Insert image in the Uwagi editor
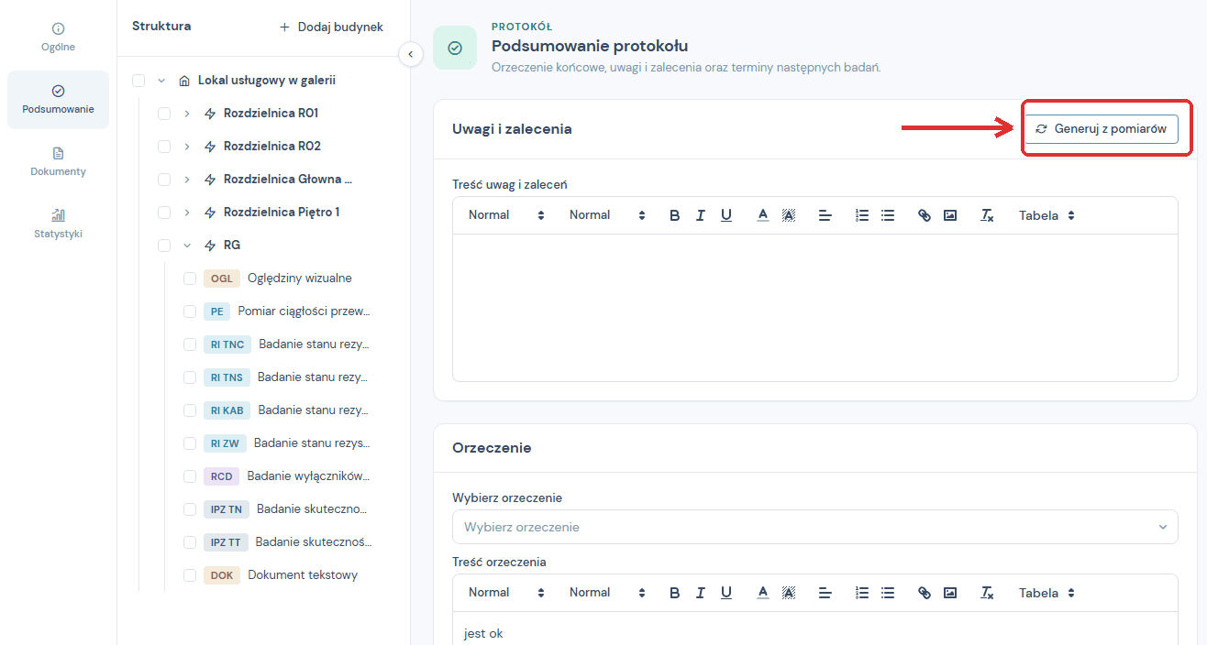 click(x=950, y=215)
